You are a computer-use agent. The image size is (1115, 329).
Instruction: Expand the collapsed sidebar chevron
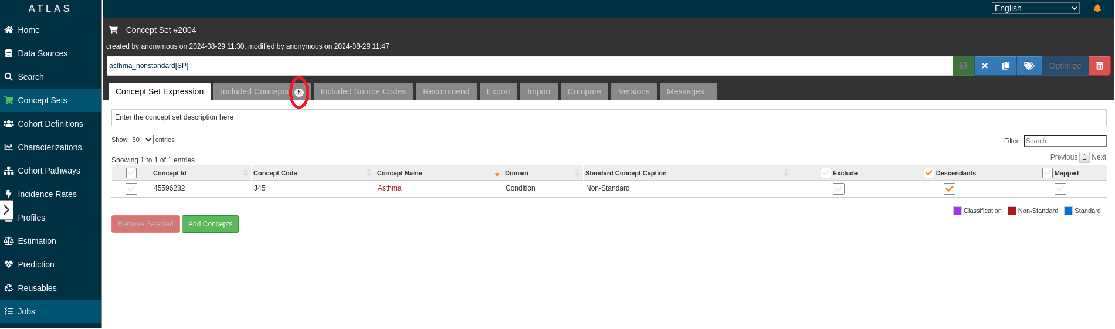coord(6,209)
